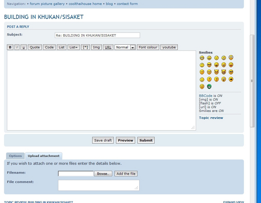Toggle underline formatting with u button
261x203 pixels.
click(23, 47)
